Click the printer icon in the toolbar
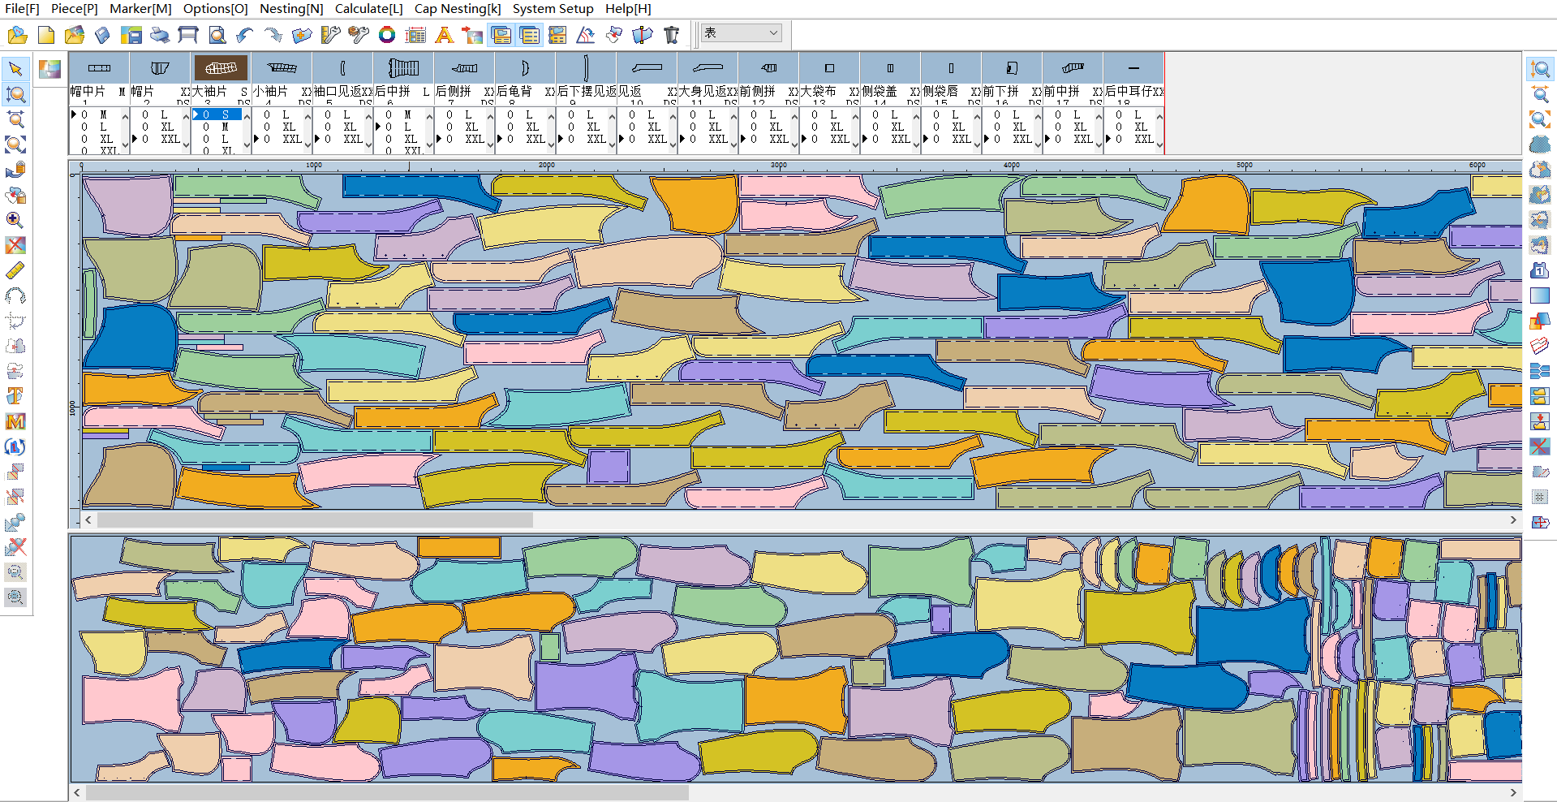1557x802 pixels. point(160,35)
